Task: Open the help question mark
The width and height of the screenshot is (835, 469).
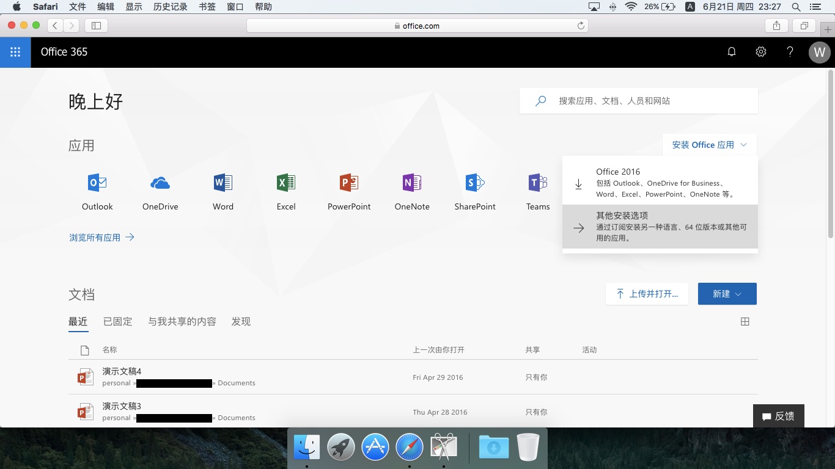Action: 790,52
